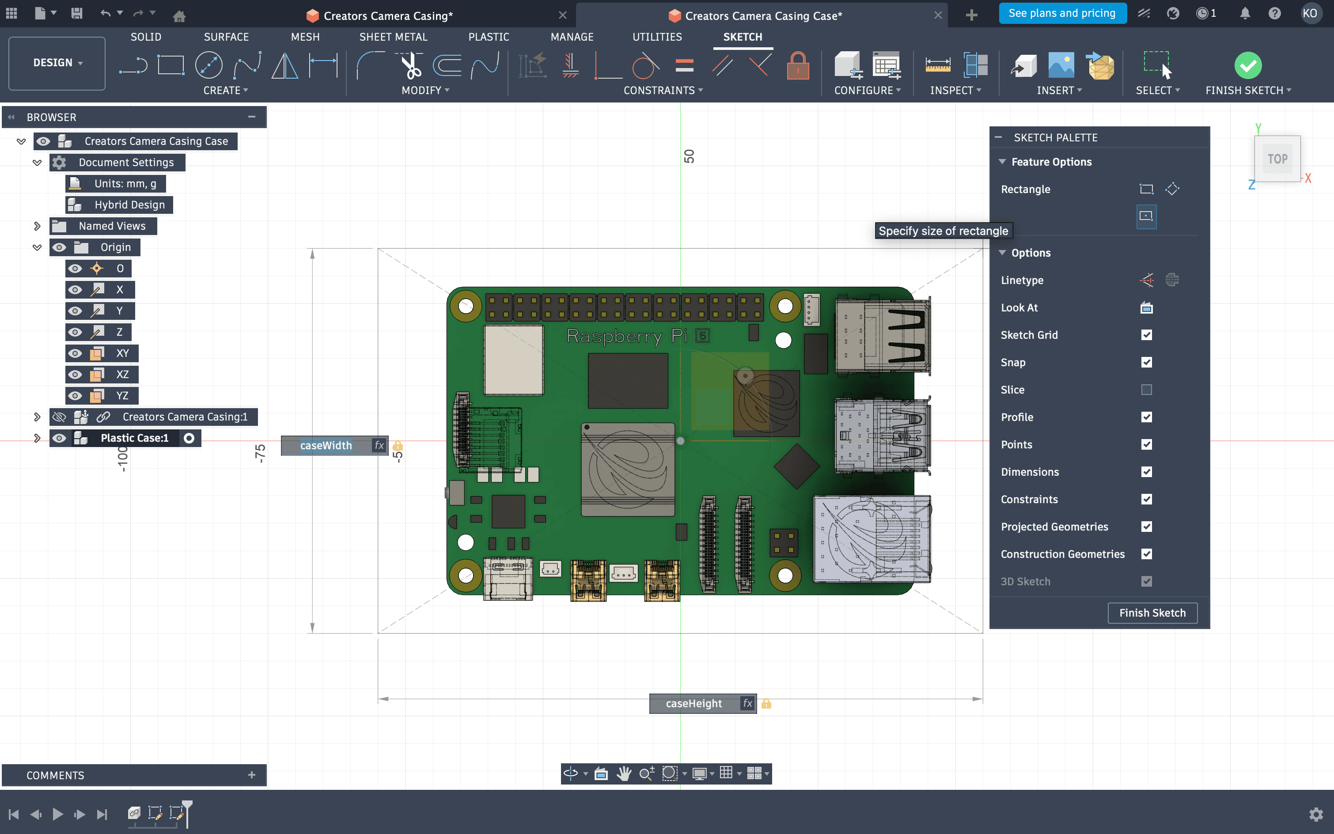Activate the sketch Mirror tool
Screen dimensions: 1334x834
(x=285, y=66)
